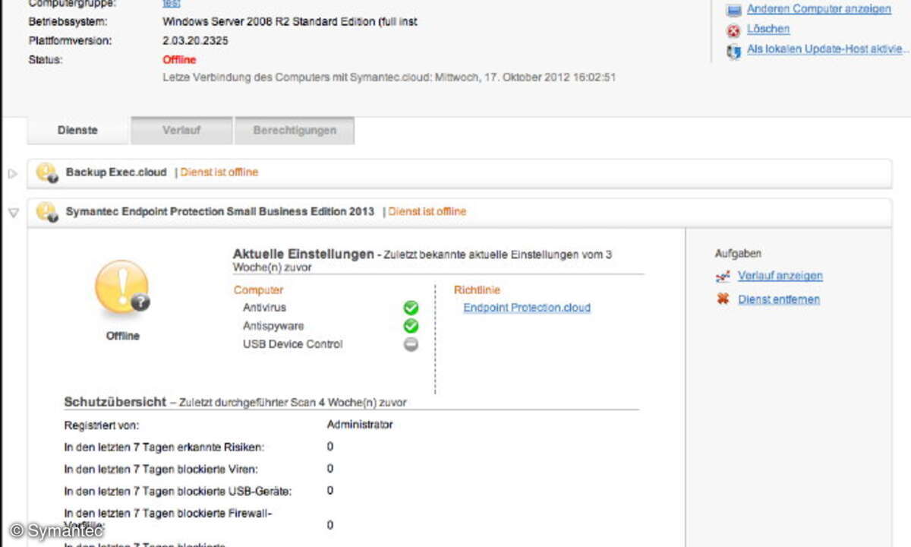Click the Schutzübersicht heading

[115, 402]
